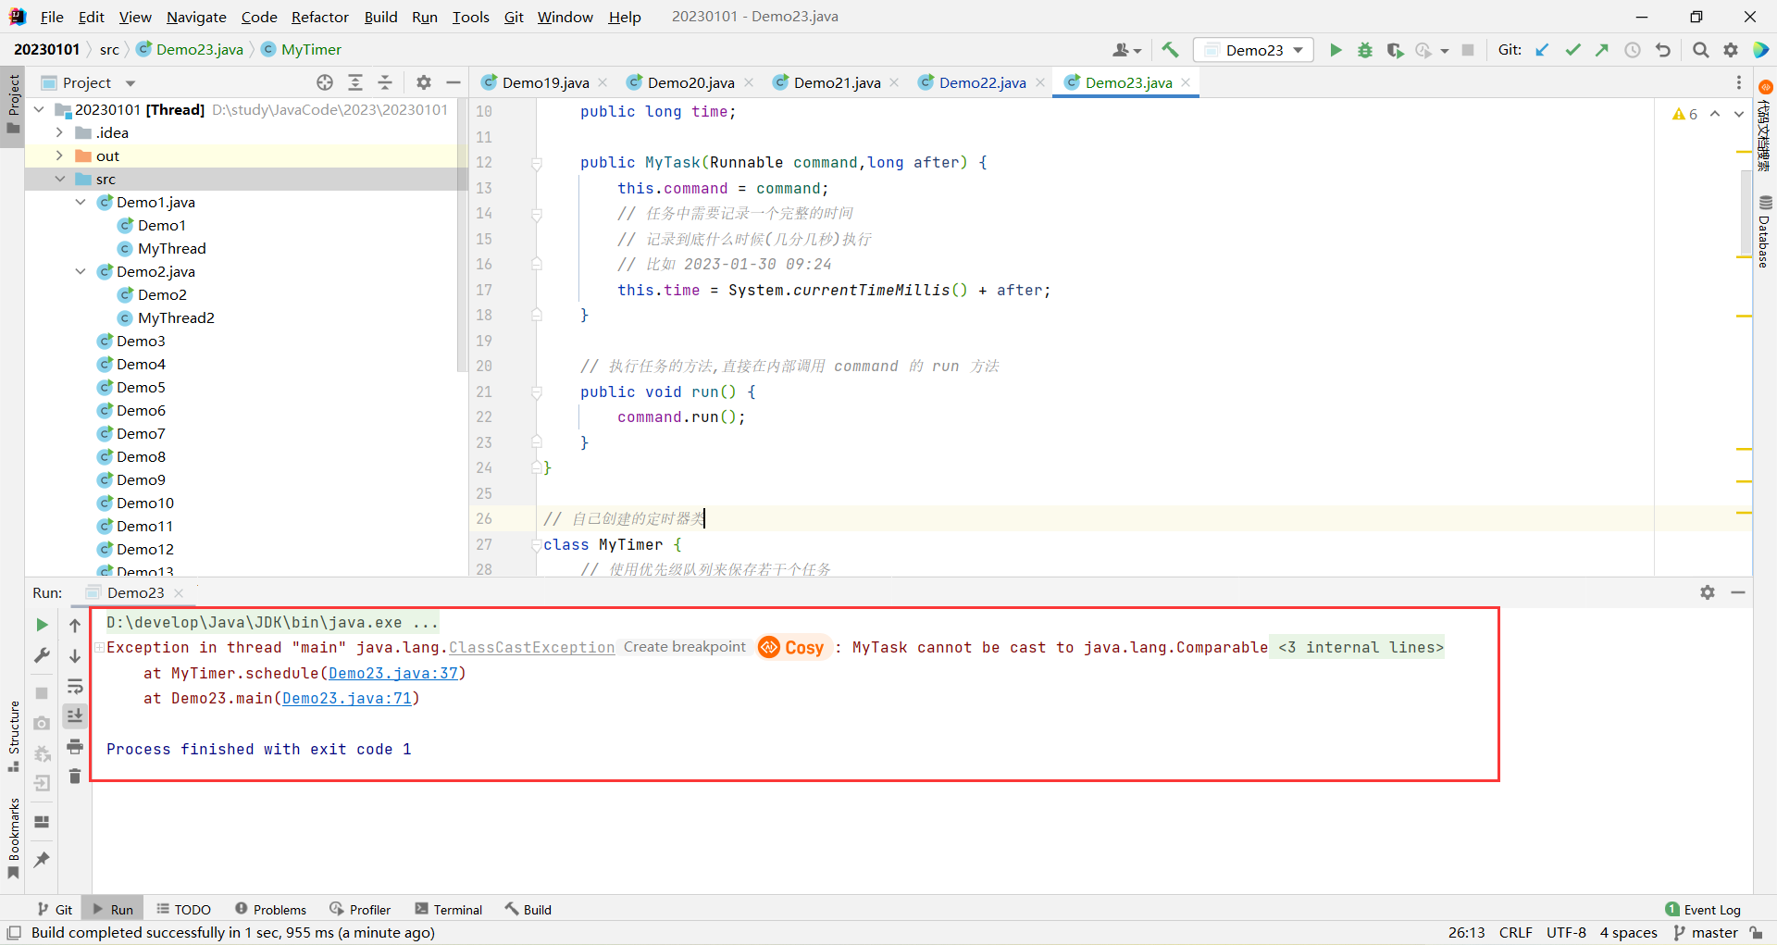The height and width of the screenshot is (945, 1777).
Task: Open Run panel settings gear
Action: pyautogui.click(x=1708, y=592)
